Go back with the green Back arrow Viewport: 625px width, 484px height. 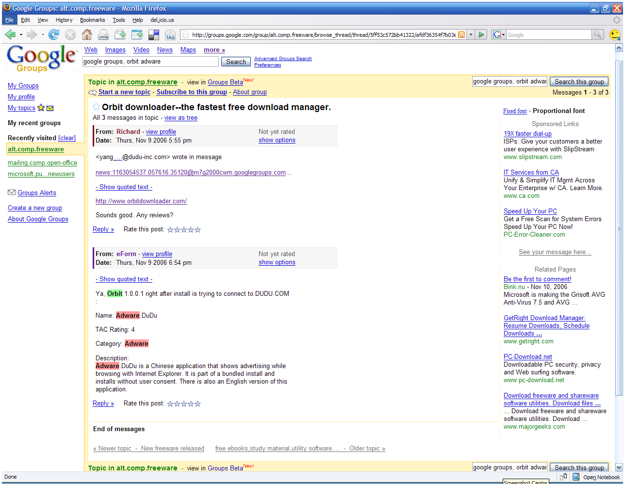tap(10, 34)
